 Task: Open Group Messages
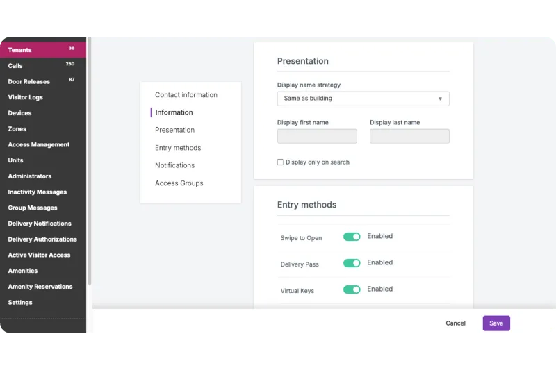click(x=33, y=208)
